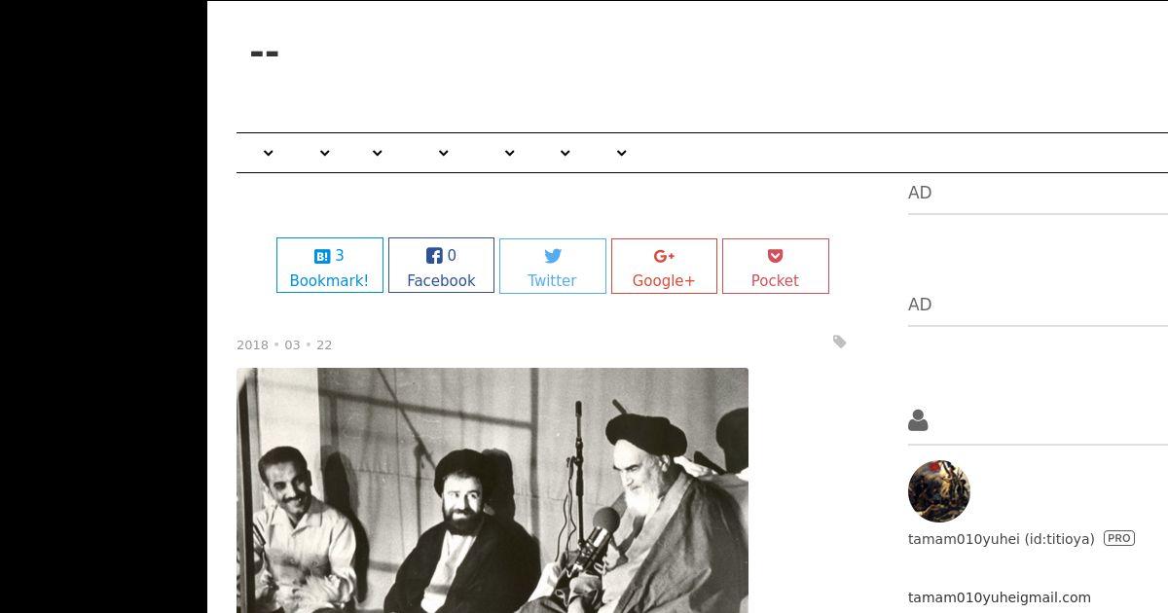Click the tag icon beside the date
Screen dimensions: 1168x613
point(839,342)
